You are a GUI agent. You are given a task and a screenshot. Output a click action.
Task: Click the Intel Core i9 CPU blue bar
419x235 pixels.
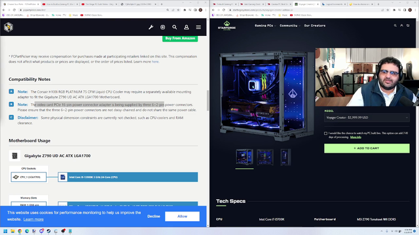point(128,177)
